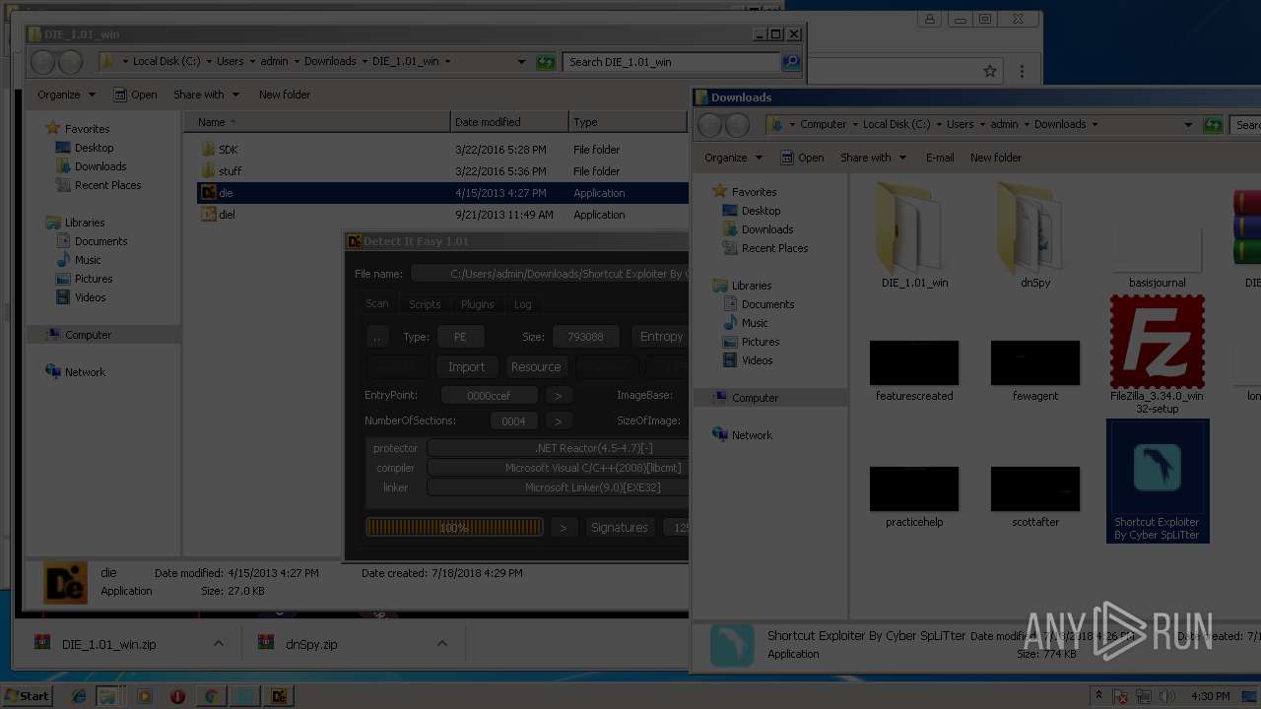Click Entropy button in Detect It Easy
The image size is (1261, 709).
659,337
